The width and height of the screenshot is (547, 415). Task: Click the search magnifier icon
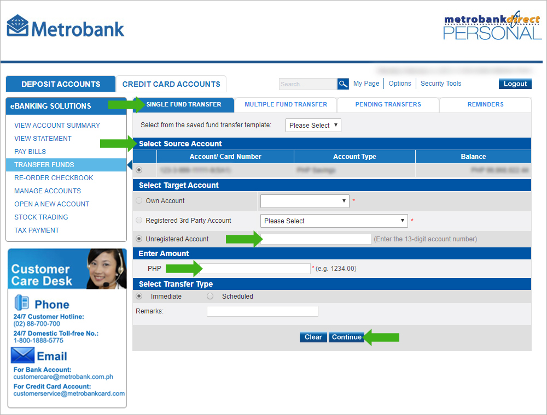344,84
